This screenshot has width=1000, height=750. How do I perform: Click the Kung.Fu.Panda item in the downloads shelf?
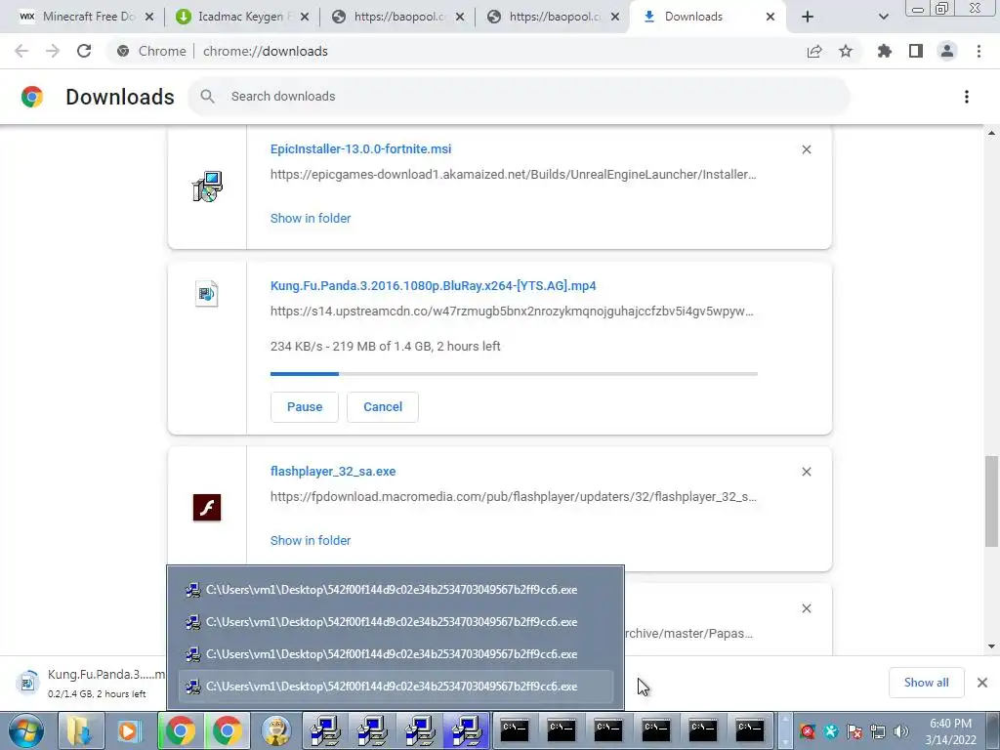(x=89, y=683)
